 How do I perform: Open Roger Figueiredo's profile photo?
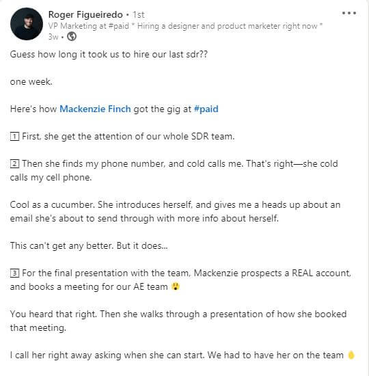(x=27, y=24)
